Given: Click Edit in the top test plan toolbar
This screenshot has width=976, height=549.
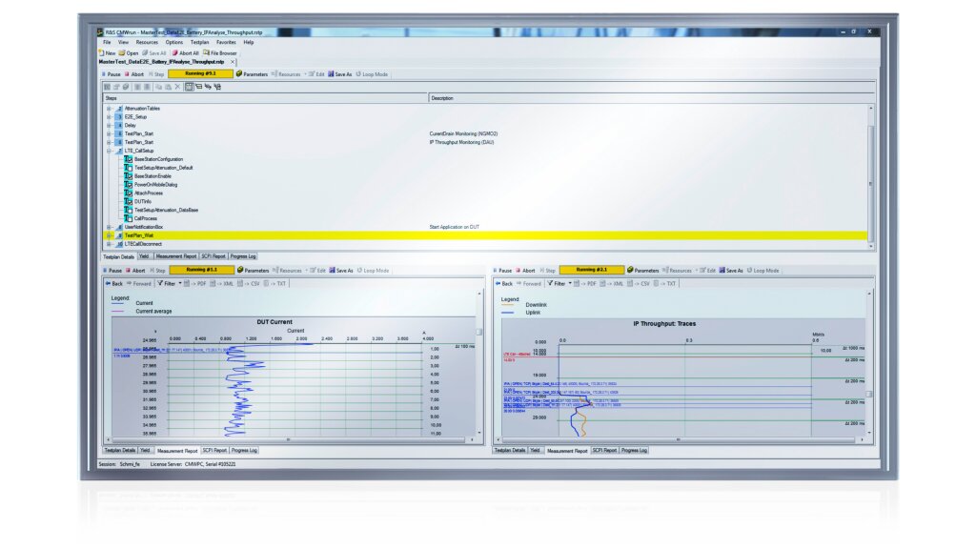Looking at the screenshot, I should coord(316,74).
